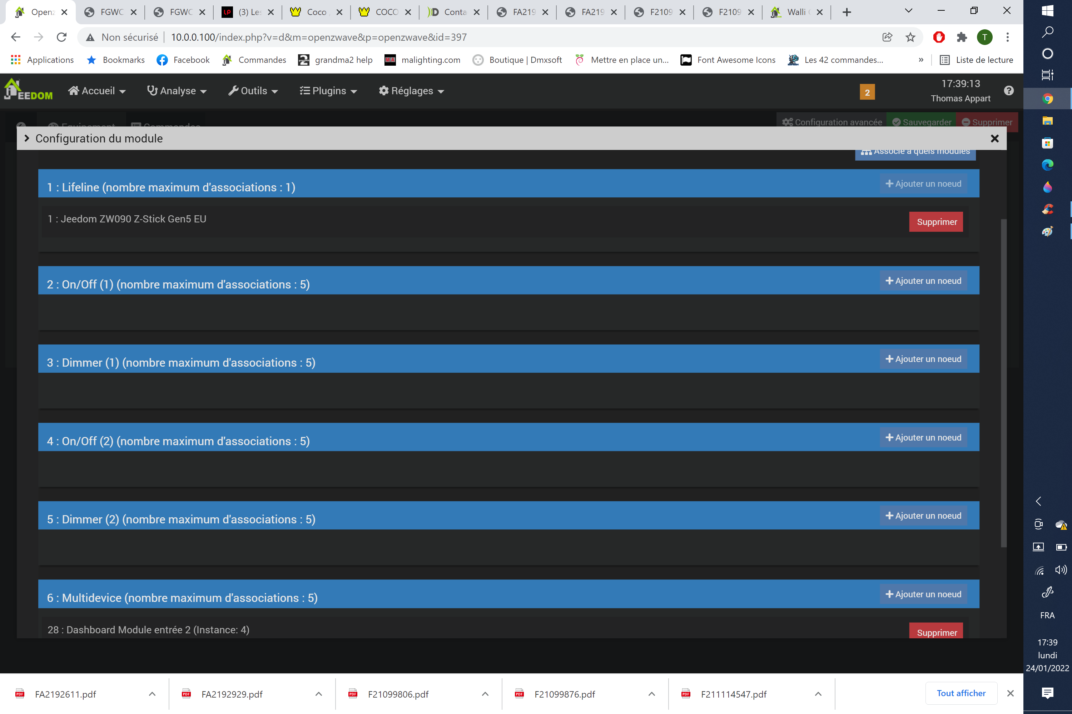The height and width of the screenshot is (714, 1072).
Task: Expand the Plugins dropdown menu
Action: pyautogui.click(x=328, y=91)
